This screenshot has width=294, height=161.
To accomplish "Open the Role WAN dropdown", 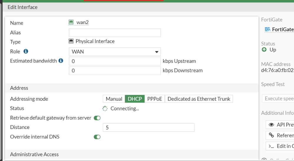I will tap(114, 52).
